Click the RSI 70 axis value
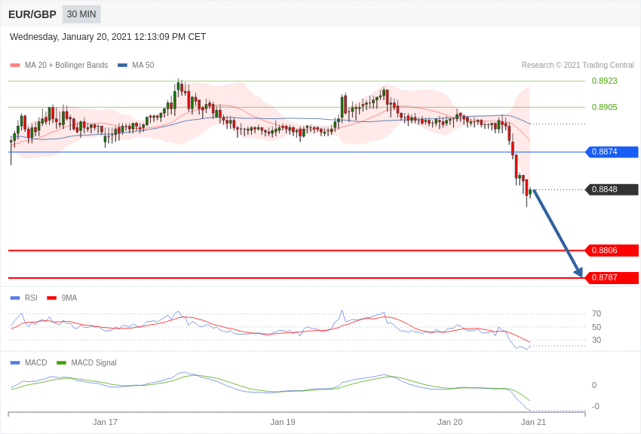This screenshot has width=641, height=434. click(x=597, y=313)
